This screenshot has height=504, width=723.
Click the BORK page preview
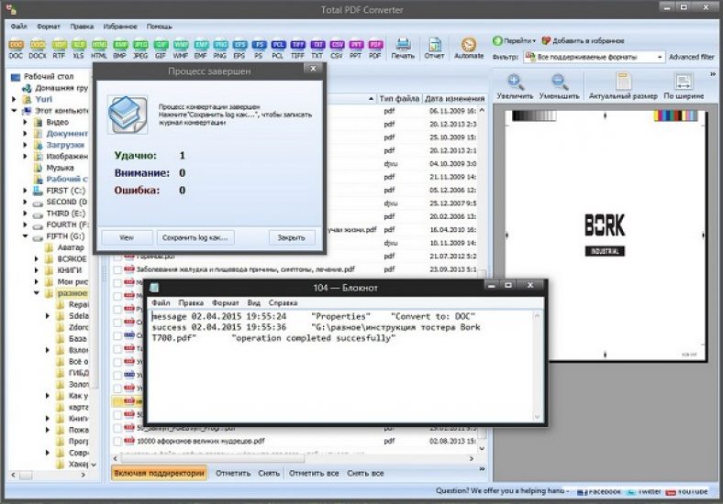coord(605,235)
